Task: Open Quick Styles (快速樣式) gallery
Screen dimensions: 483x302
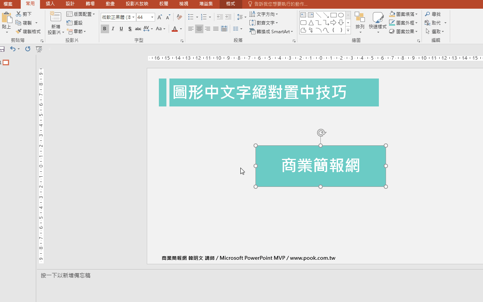Action: point(378,23)
